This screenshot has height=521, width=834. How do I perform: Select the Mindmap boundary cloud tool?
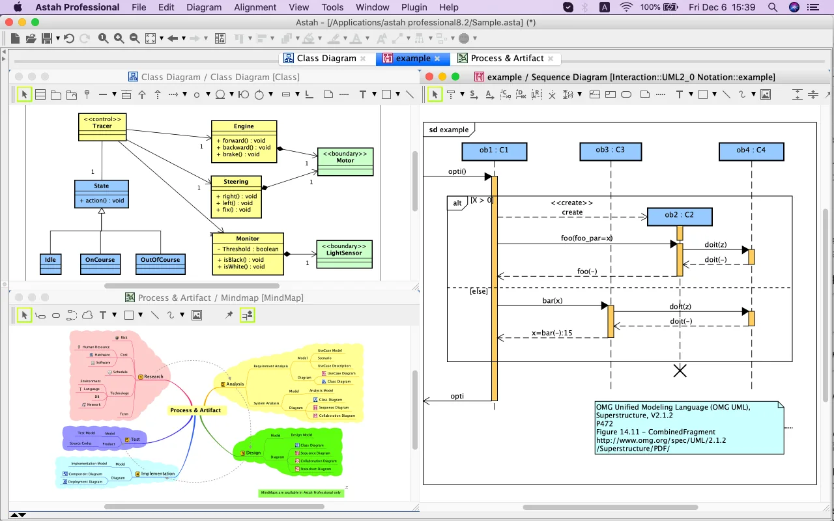87,315
